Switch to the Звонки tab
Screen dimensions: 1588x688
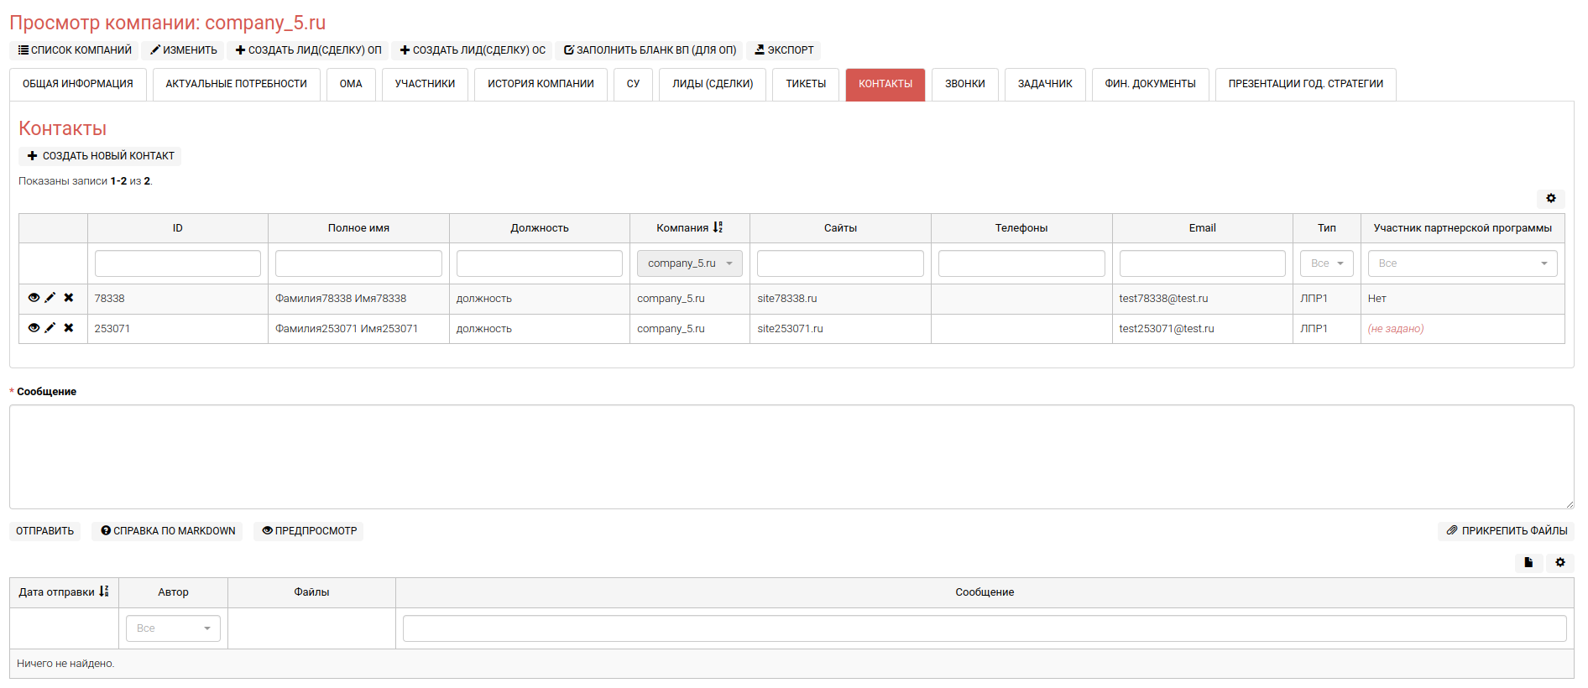[x=964, y=84]
